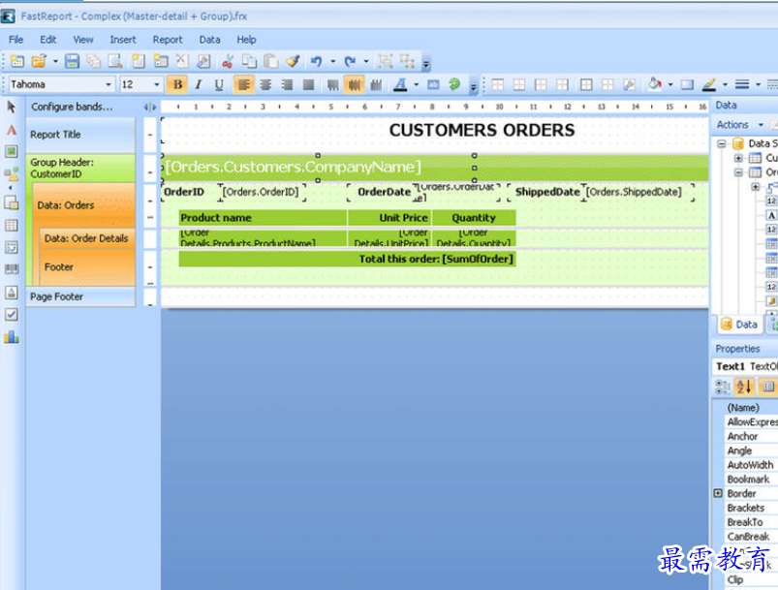Click the Fill color paint bucket icon
Screen dimensions: 778x590
tap(655, 84)
